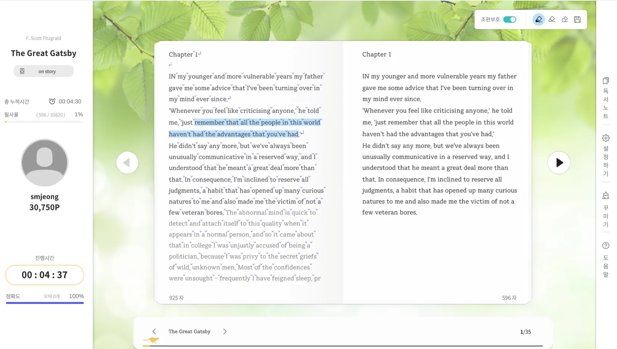This screenshot has height=349, width=617.
Task: Click the on story button
Action: click(44, 71)
